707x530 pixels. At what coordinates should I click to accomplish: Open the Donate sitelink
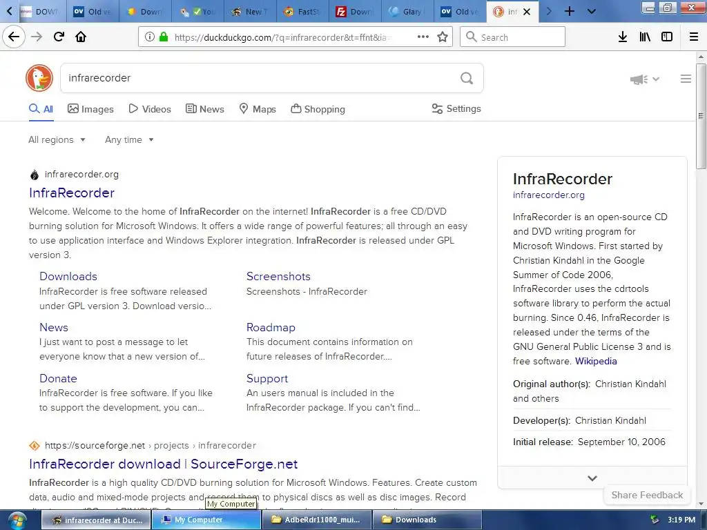pos(58,379)
